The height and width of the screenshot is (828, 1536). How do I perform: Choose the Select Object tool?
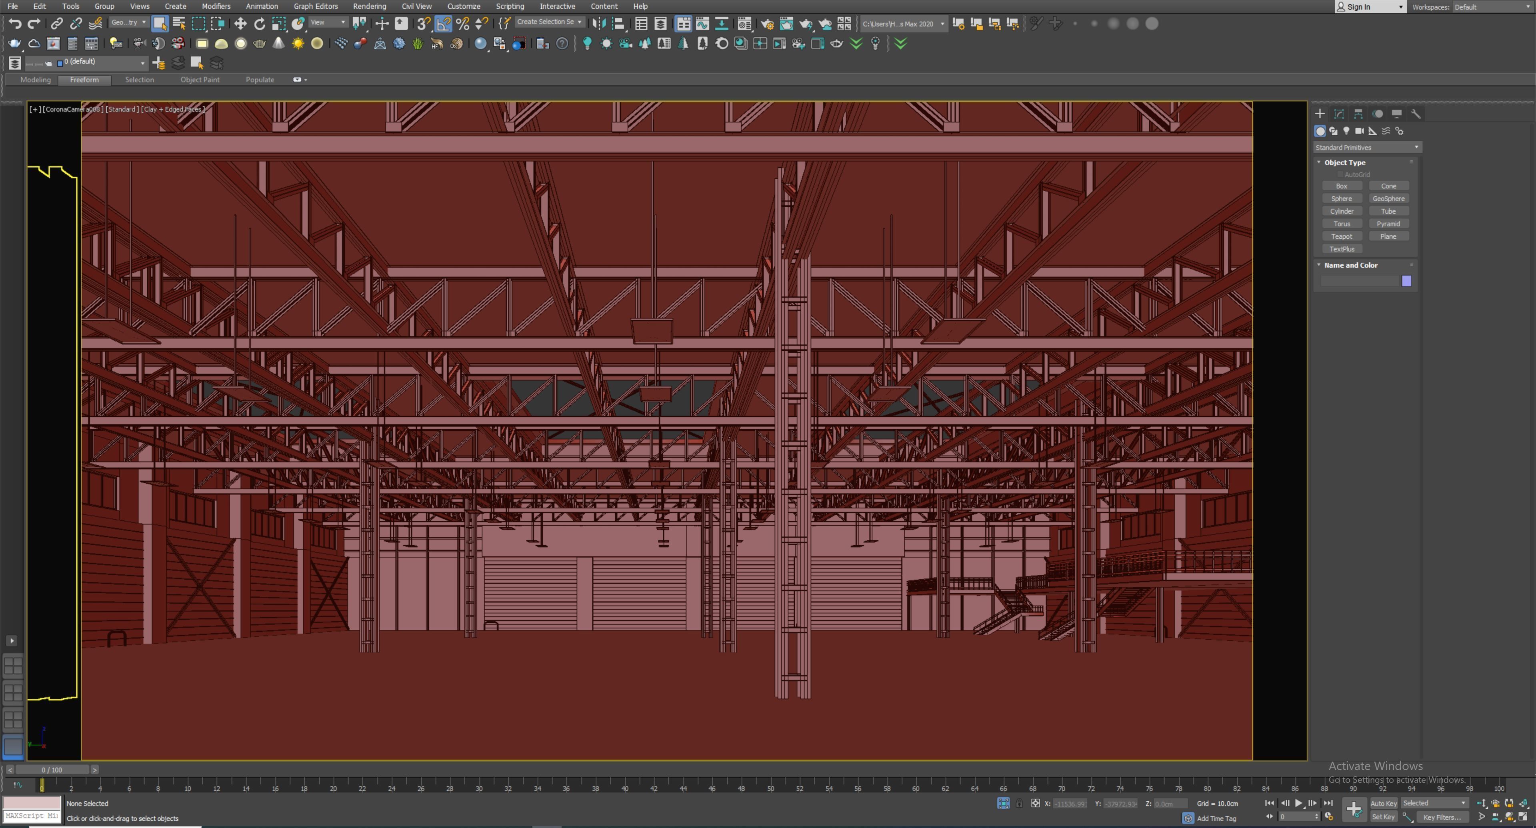tap(159, 24)
